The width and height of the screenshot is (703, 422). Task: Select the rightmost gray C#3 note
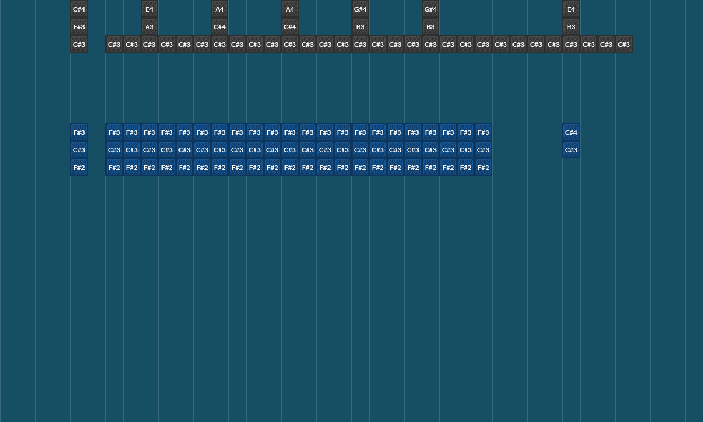pos(624,45)
